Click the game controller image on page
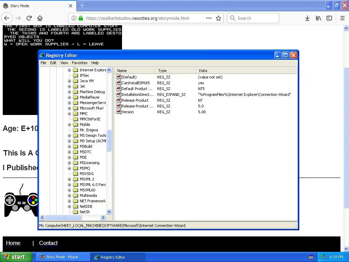The height and width of the screenshot is (262, 349). pos(21,201)
